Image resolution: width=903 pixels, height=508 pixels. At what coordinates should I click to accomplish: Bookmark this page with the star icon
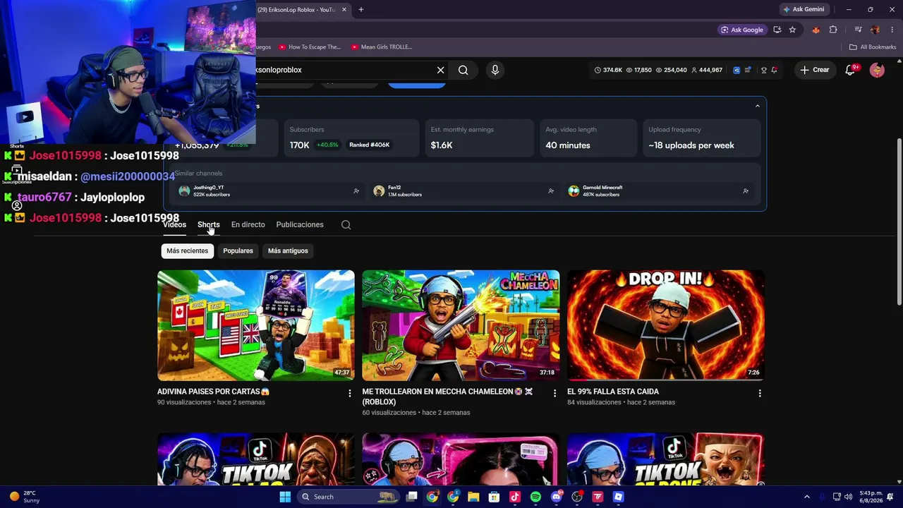point(792,30)
